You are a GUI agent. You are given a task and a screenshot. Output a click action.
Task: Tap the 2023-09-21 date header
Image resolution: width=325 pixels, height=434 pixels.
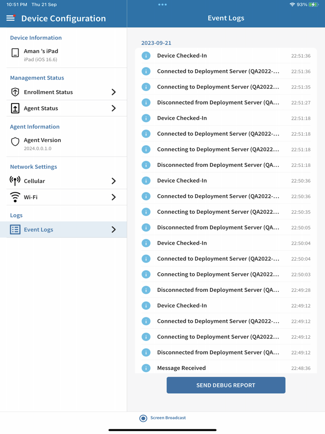156,43
